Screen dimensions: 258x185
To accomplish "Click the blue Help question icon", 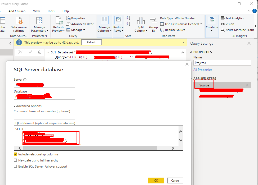I will click(x=254, y=11).
